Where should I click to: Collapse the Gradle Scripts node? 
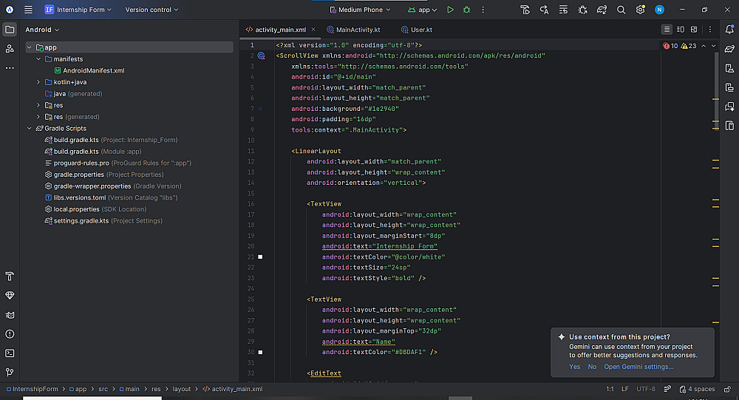(x=29, y=129)
